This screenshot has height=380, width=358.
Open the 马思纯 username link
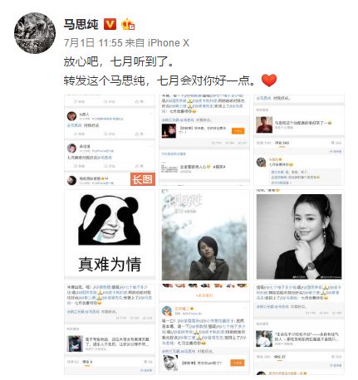click(x=81, y=24)
